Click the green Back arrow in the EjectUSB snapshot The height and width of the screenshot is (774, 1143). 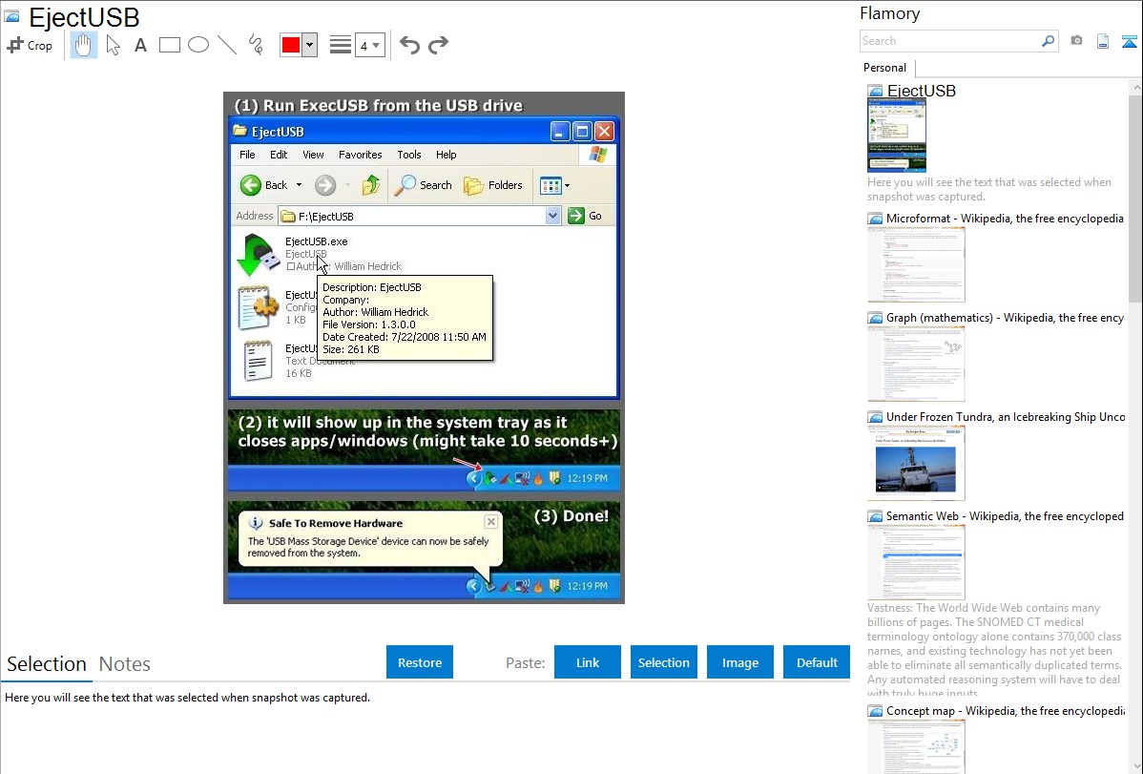click(250, 185)
